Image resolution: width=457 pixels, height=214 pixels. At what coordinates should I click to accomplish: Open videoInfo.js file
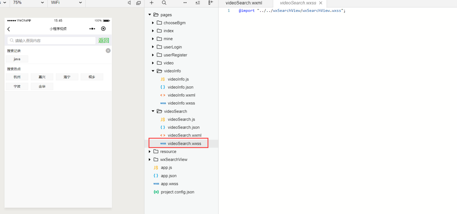point(178,79)
